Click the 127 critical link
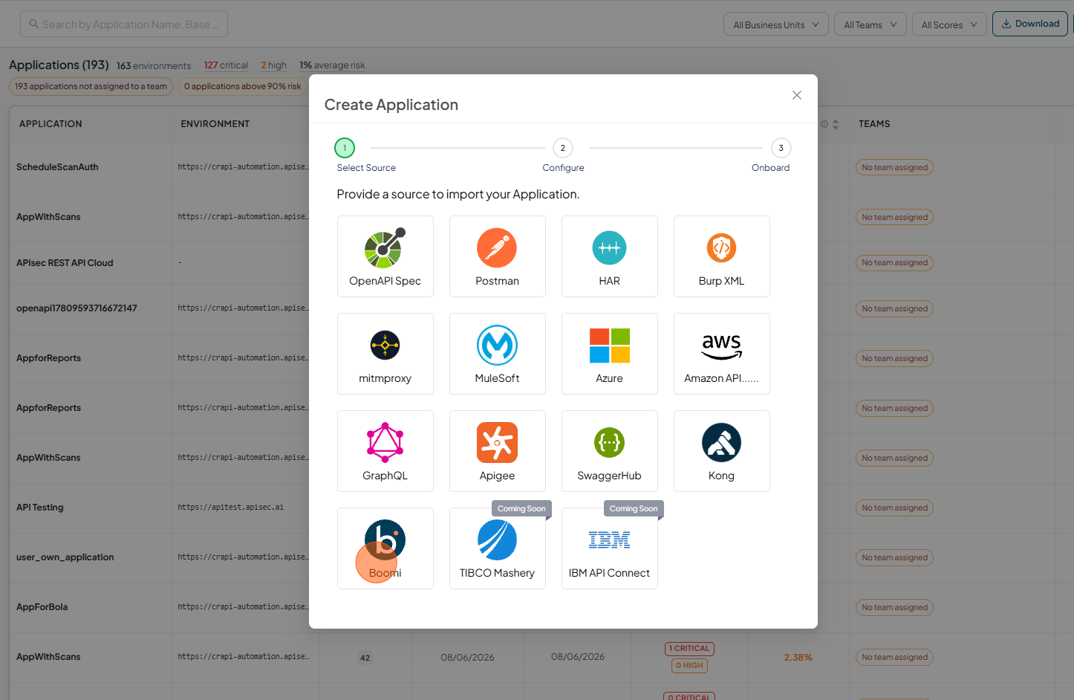 point(226,65)
